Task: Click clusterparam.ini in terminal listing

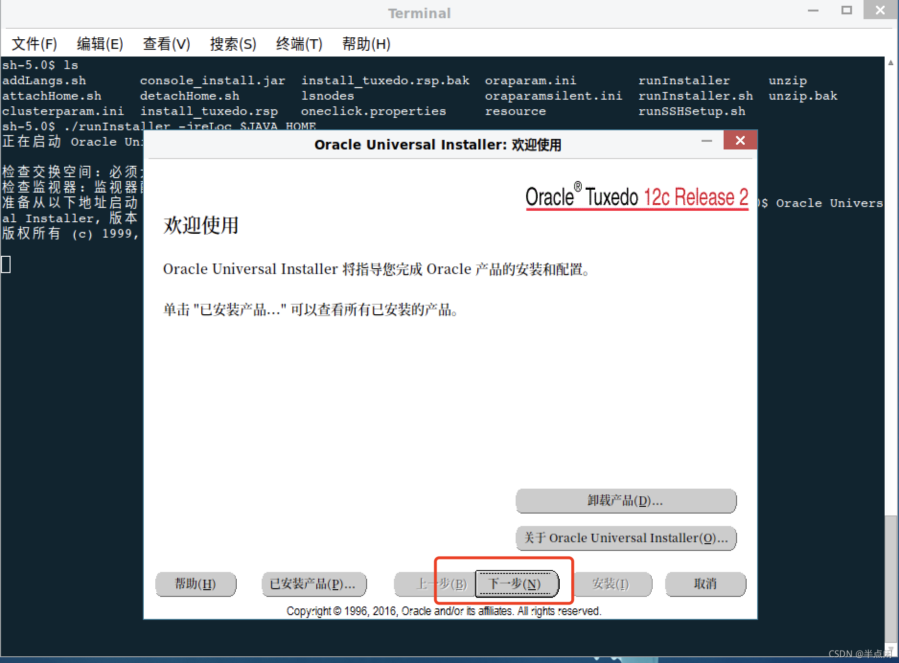Action: 63,111
